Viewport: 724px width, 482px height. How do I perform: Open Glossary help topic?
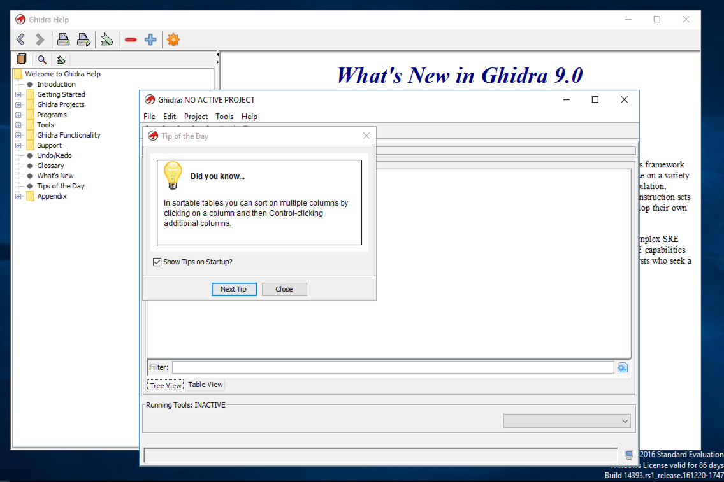tap(51, 166)
